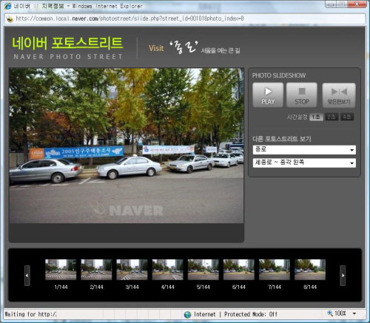Click the 다른 포토스트리트 보기 label
This screenshot has width=370, height=323.
(281, 139)
